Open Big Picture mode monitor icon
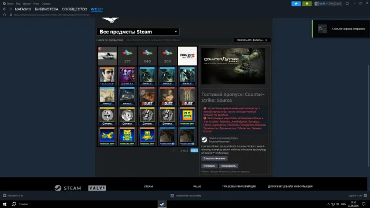The height and width of the screenshot is (208, 370). 347,3
